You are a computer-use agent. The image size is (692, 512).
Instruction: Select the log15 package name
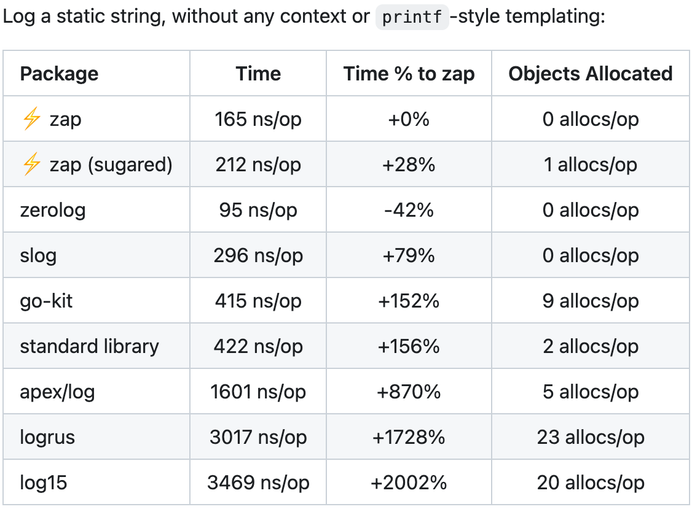point(43,483)
